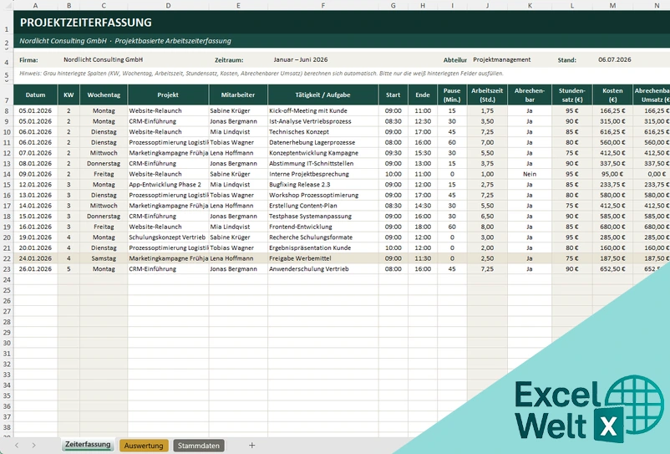This screenshot has height=454, width=670.
Task: Open the Auswertung sheet tab
Action: click(x=144, y=446)
